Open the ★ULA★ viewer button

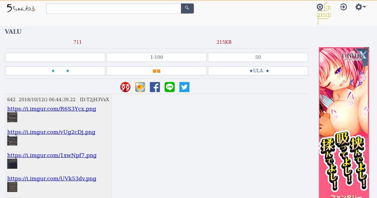coord(258,71)
